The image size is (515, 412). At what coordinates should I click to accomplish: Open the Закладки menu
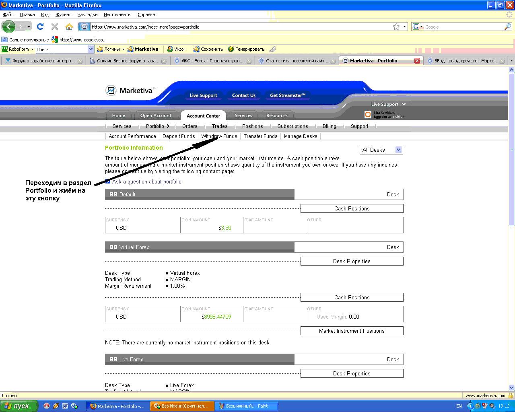[x=88, y=14]
